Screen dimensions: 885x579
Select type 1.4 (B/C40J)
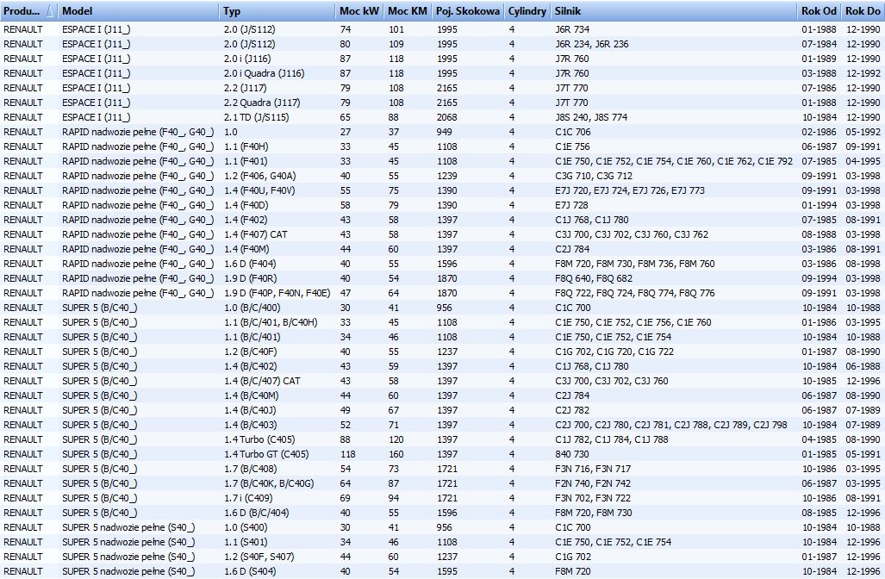tap(250, 411)
